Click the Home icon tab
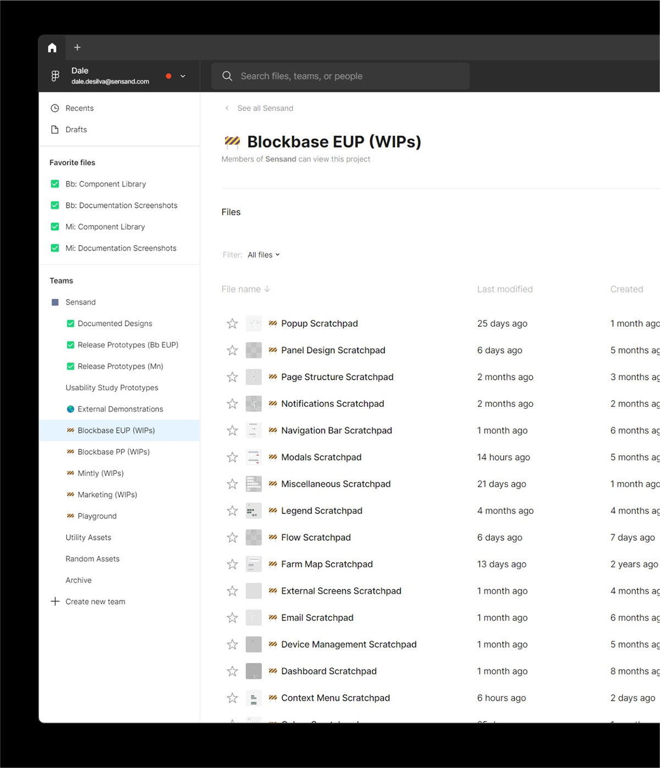 click(x=52, y=48)
